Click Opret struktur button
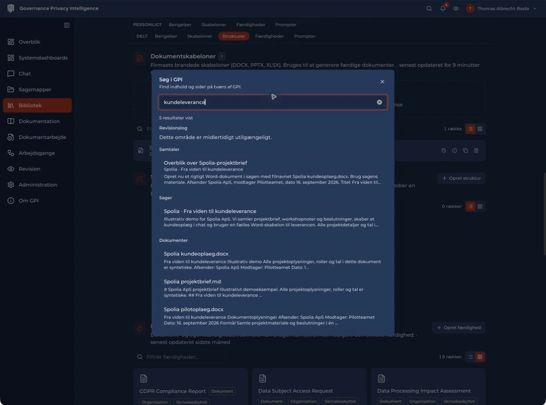Viewport: 546px width, 405px height. 462,178
